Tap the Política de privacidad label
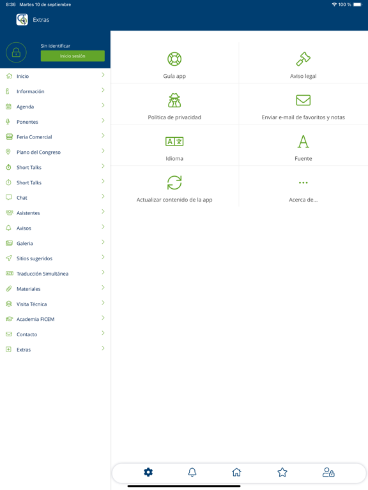The image size is (368, 490). [174, 117]
